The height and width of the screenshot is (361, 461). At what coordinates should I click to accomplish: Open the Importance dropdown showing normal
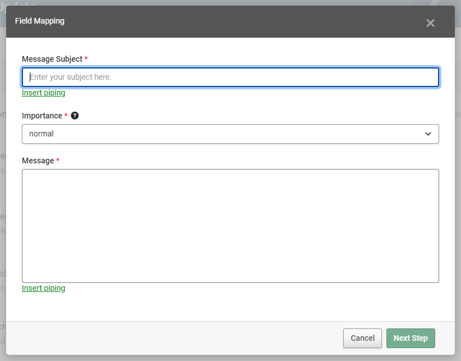point(231,134)
